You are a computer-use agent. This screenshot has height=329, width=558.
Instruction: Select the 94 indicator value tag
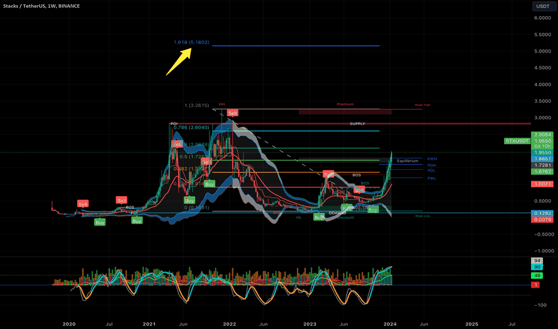[x=537, y=261]
